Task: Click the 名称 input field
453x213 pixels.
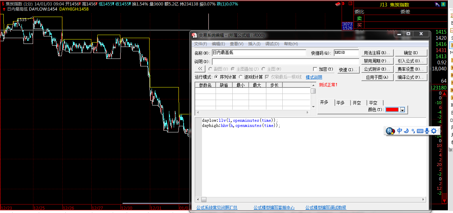Action: (x=259, y=53)
